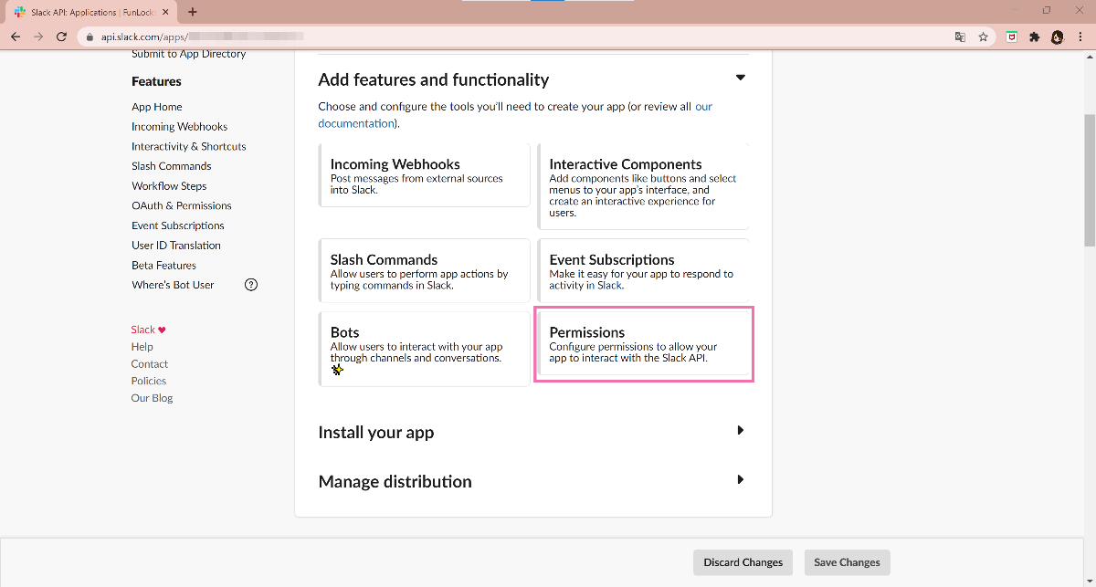Click the Features sidebar heading
This screenshot has width=1096, height=587.
coord(156,81)
